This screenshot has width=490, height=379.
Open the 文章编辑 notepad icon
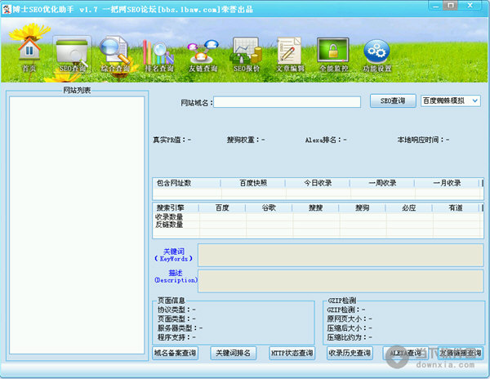[x=290, y=55]
